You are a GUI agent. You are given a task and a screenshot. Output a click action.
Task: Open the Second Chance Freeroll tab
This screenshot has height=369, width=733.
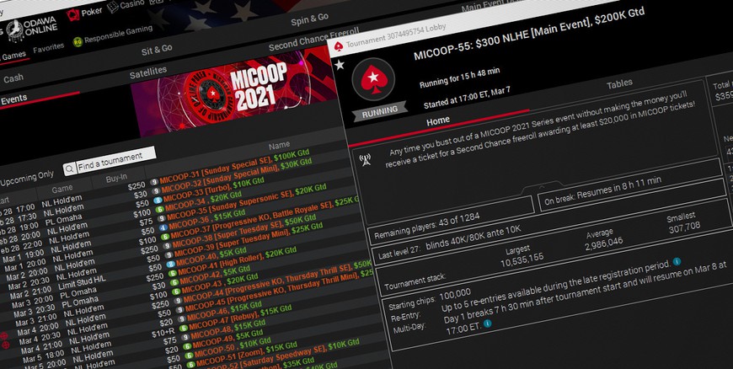click(x=313, y=40)
